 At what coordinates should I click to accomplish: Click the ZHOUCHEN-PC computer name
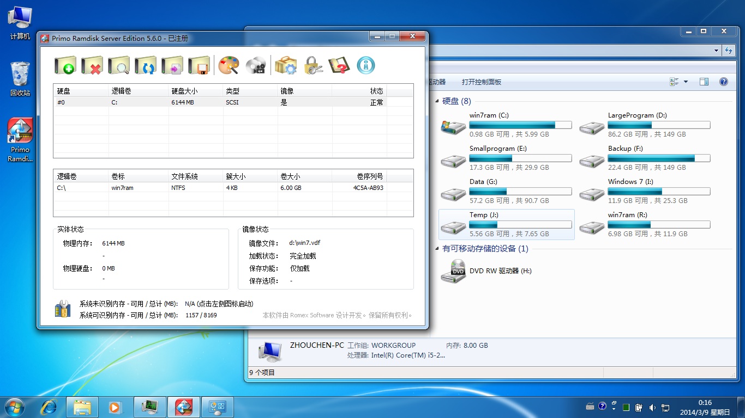(x=317, y=345)
